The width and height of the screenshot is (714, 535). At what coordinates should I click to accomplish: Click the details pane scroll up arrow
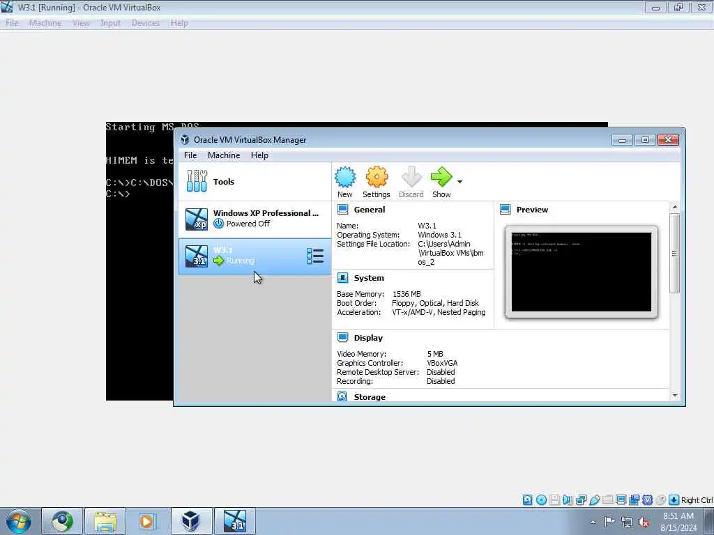pos(675,208)
